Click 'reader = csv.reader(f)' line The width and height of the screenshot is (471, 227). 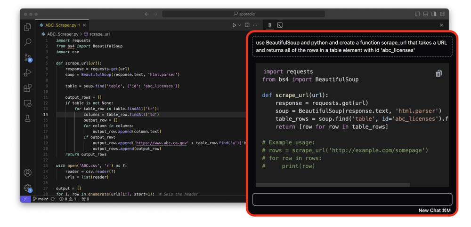(x=90, y=172)
